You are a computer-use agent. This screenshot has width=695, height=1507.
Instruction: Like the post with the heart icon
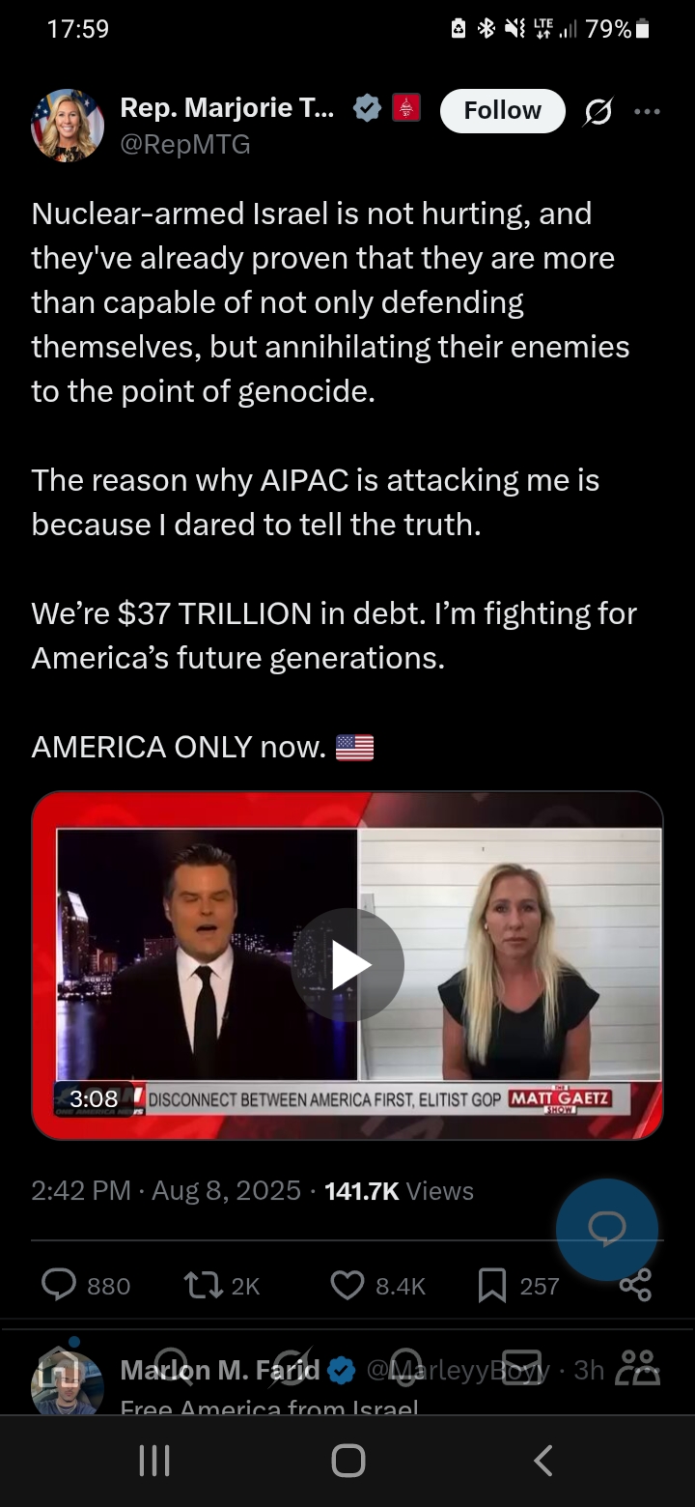347,1285
